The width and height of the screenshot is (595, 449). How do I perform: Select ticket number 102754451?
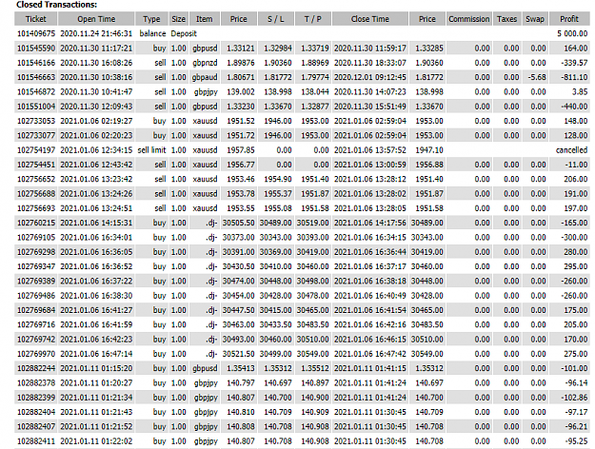tap(36, 165)
